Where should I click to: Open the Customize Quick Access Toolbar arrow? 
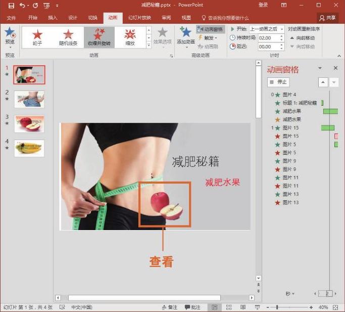[57, 6]
